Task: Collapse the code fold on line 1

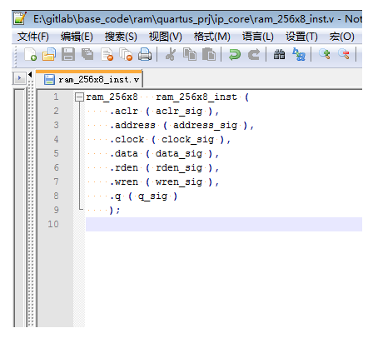Action: tap(79, 97)
